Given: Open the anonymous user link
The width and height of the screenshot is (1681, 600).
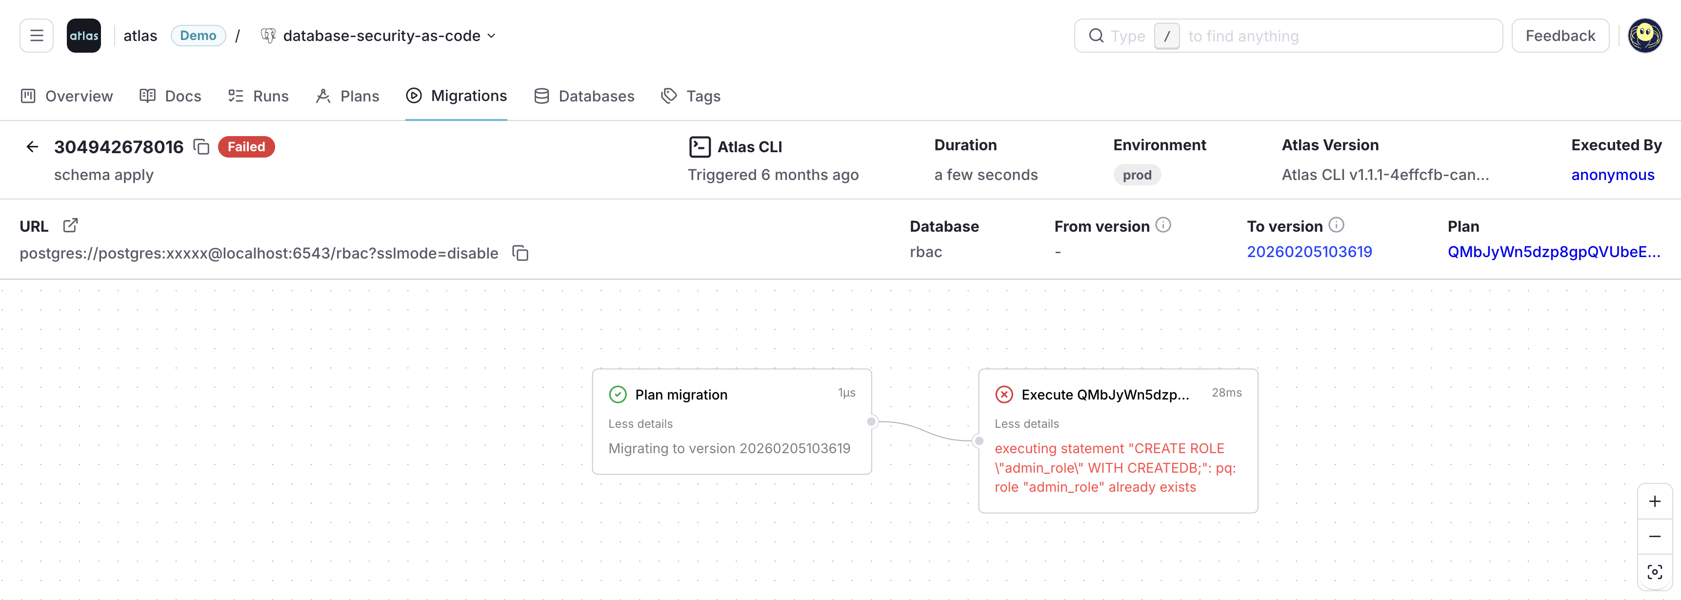Looking at the screenshot, I should (1612, 175).
